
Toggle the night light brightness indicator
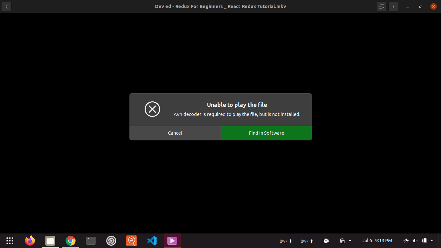(406, 241)
